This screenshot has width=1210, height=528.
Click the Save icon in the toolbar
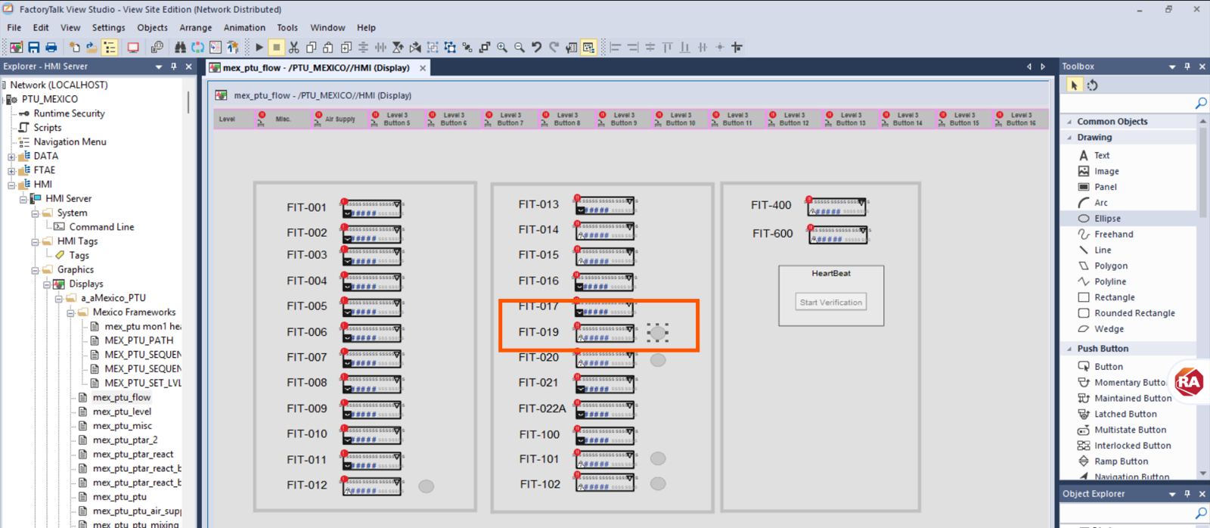pyautogui.click(x=34, y=48)
